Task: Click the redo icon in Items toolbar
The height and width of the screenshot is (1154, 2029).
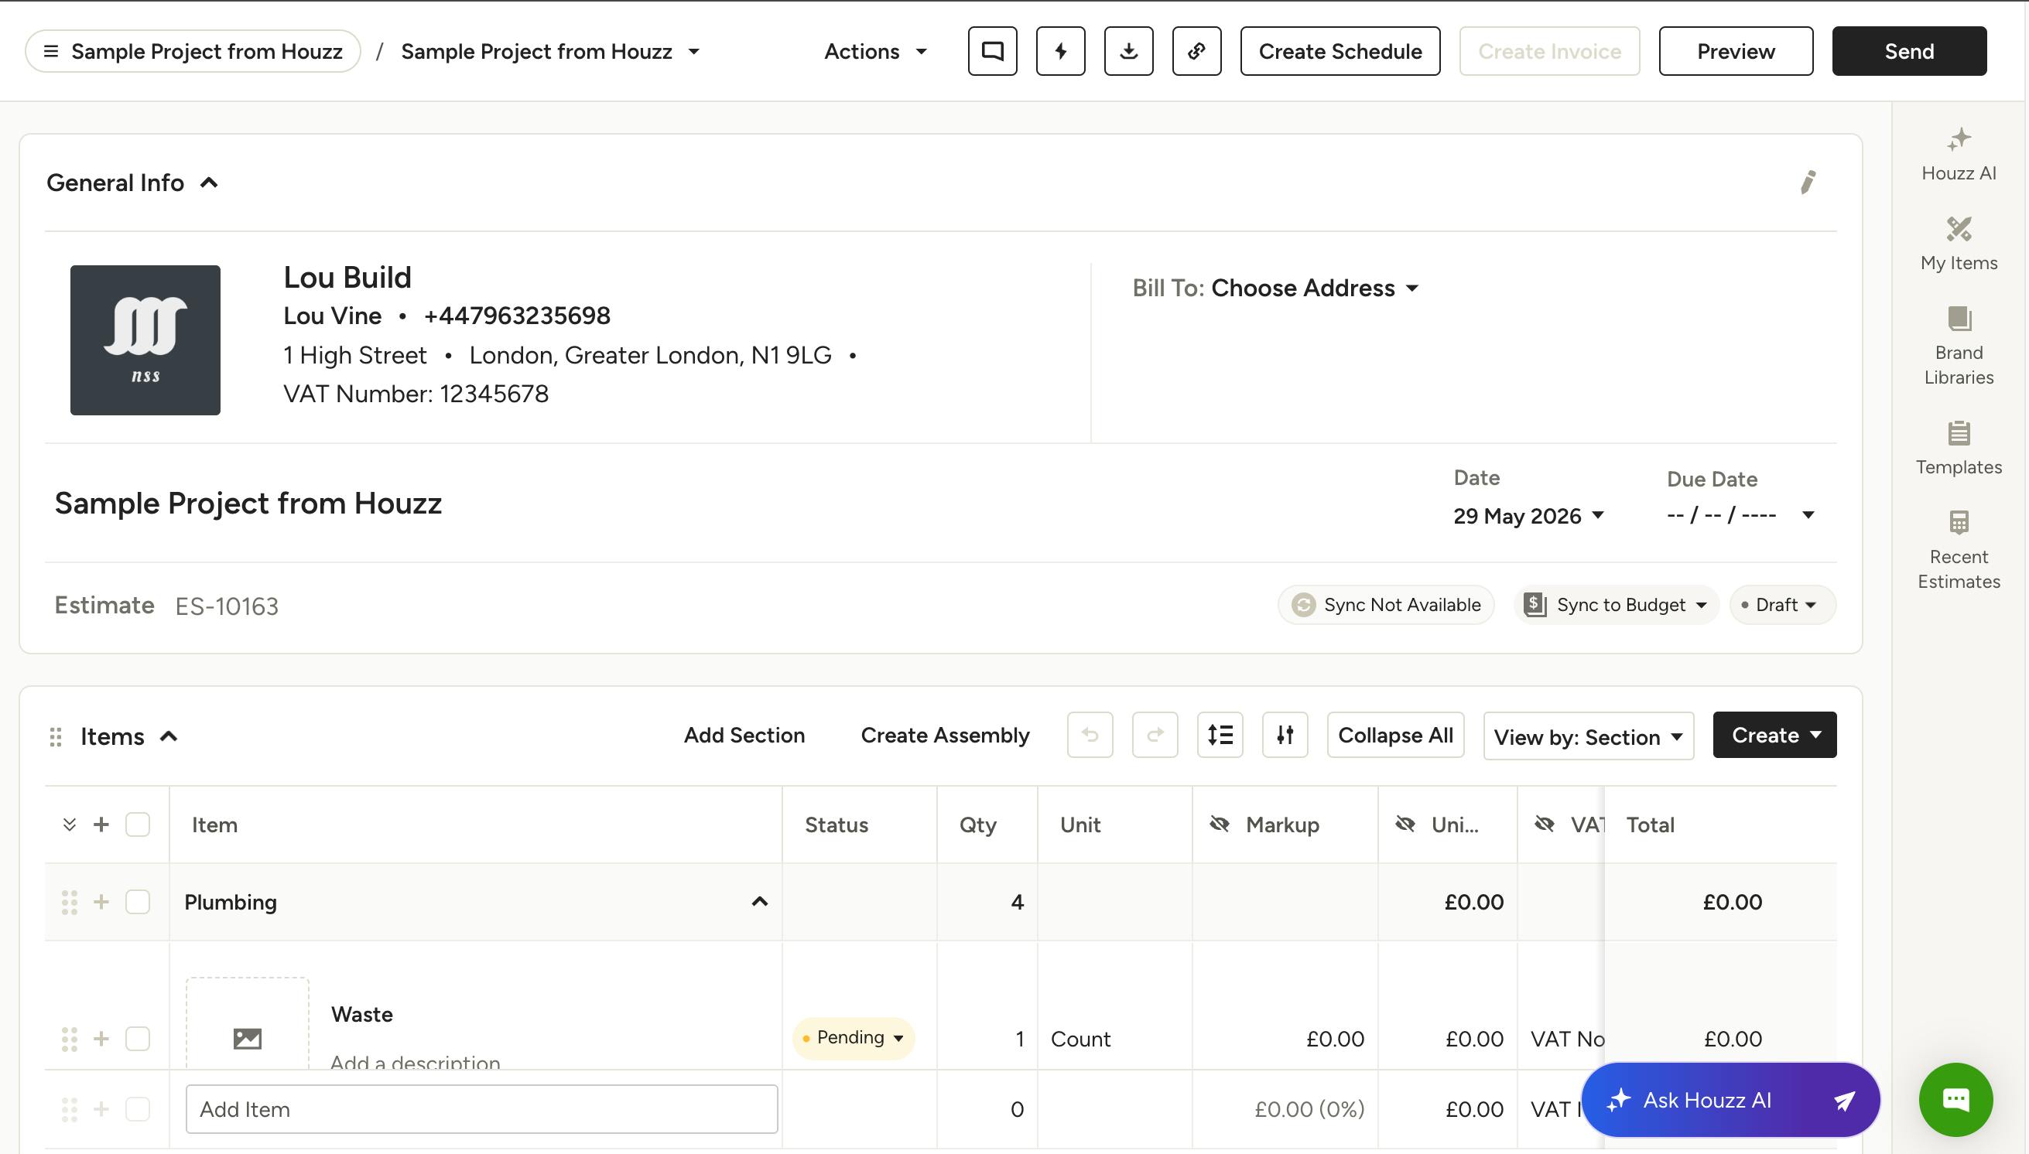Action: (1155, 735)
